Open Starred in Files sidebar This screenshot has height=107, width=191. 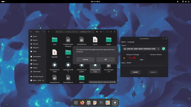37,44
